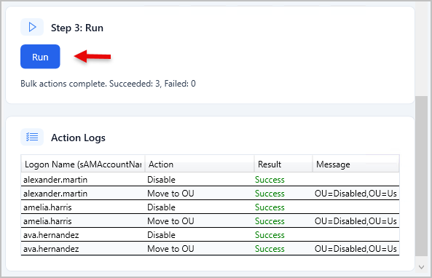This screenshot has height=278, width=432.
Task: Click the Message column header
Action: tap(356, 164)
